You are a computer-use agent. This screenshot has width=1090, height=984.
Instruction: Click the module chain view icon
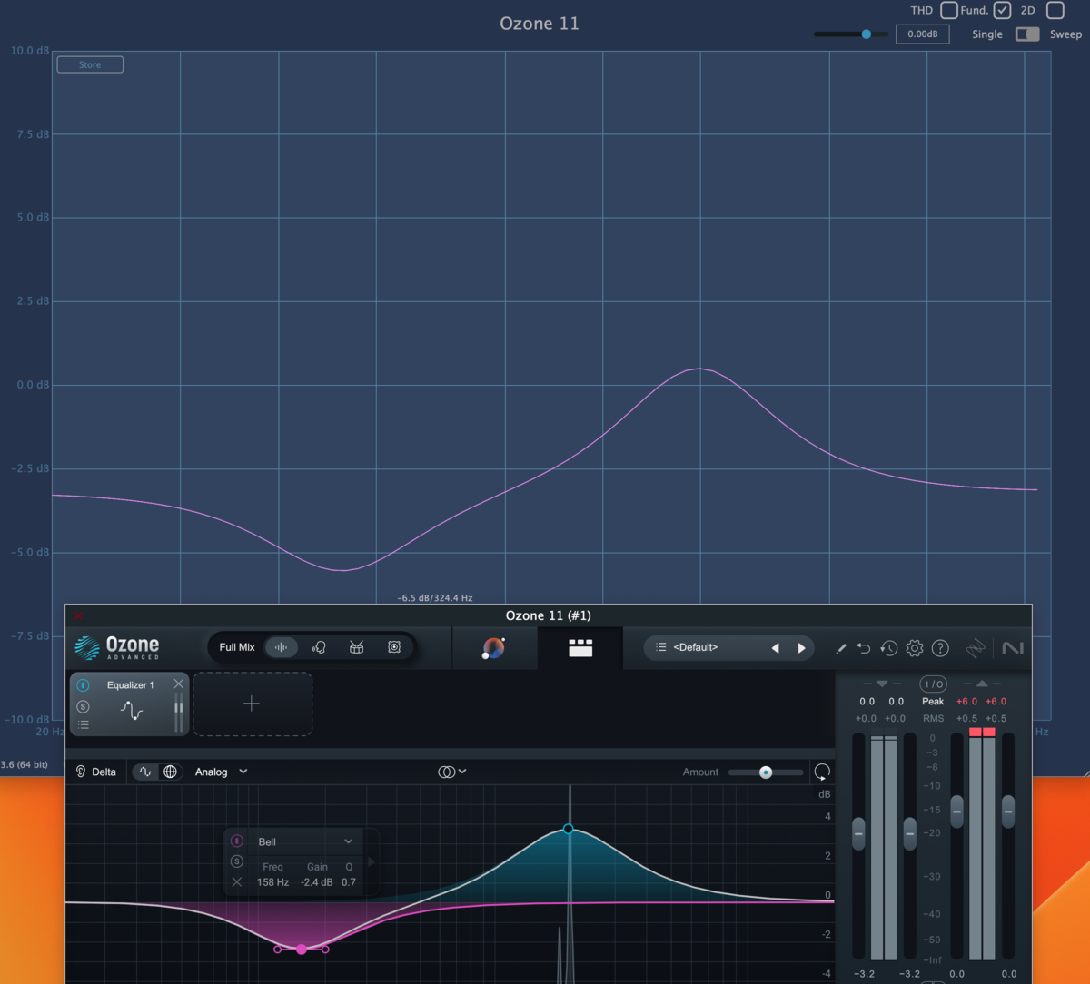580,647
